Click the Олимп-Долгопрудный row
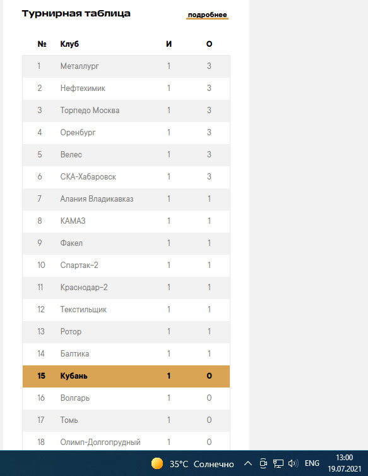The image size is (368, 476). [x=126, y=442]
